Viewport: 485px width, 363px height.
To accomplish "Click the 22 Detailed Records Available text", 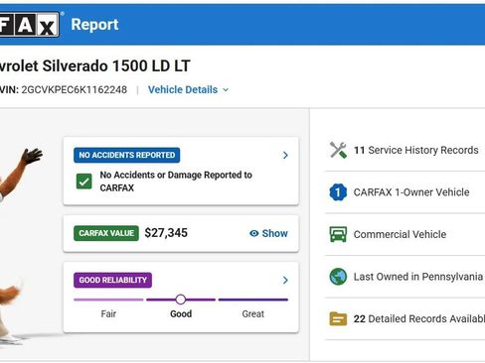I will tap(419, 318).
